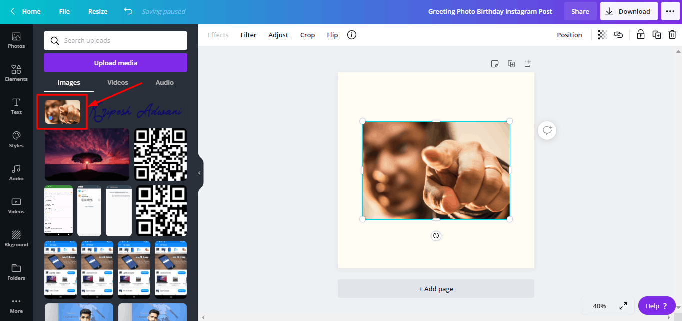Delete the selected element with trash icon
Viewport: 682px width, 321px height.
672,35
